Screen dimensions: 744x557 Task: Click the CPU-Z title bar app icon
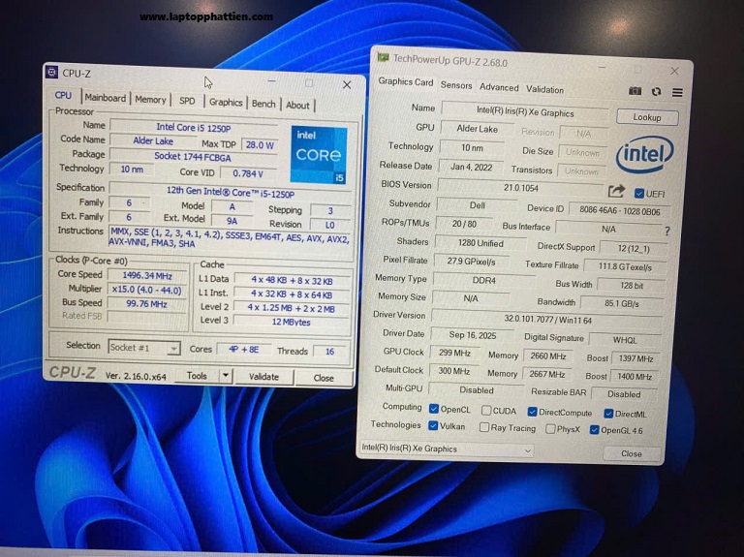(52, 73)
